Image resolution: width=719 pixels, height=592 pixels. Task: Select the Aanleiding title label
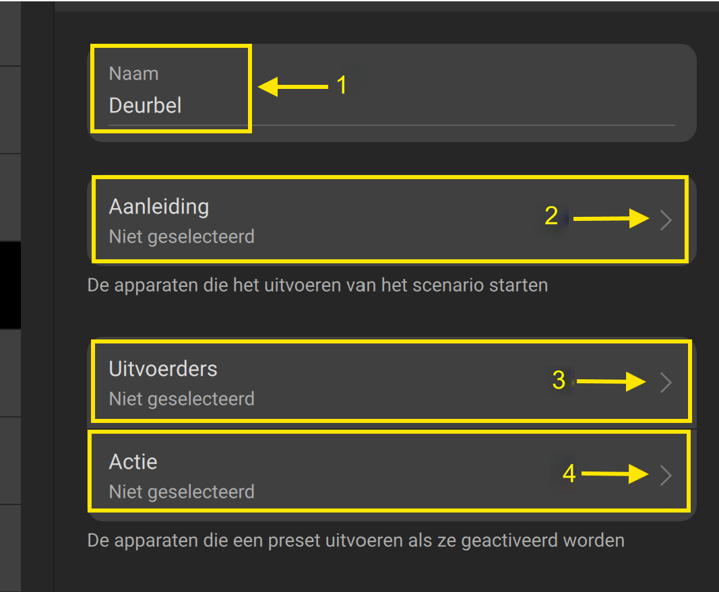coord(158,206)
